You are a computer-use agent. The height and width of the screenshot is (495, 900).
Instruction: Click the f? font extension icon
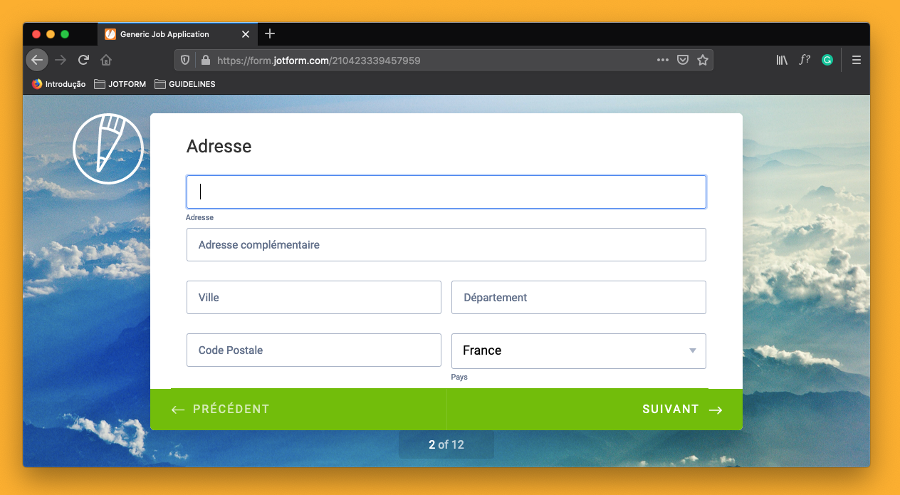pyautogui.click(x=805, y=60)
